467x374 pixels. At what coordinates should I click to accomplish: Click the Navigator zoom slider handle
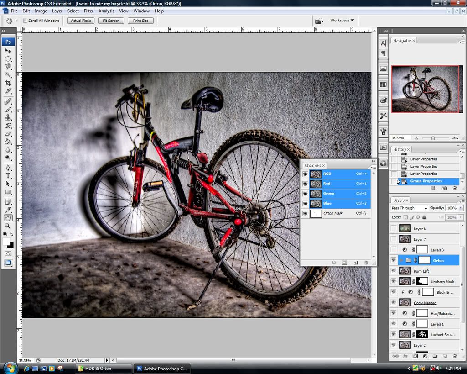pos(433,138)
